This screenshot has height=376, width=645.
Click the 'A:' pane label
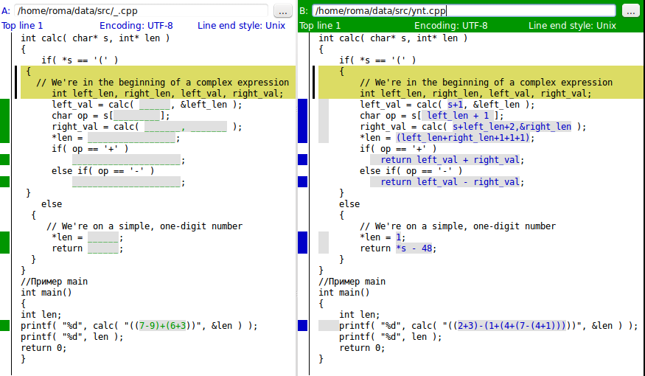tap(6, 11)
